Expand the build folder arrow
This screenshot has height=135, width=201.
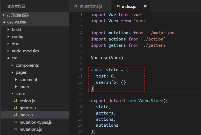[8, 29]
